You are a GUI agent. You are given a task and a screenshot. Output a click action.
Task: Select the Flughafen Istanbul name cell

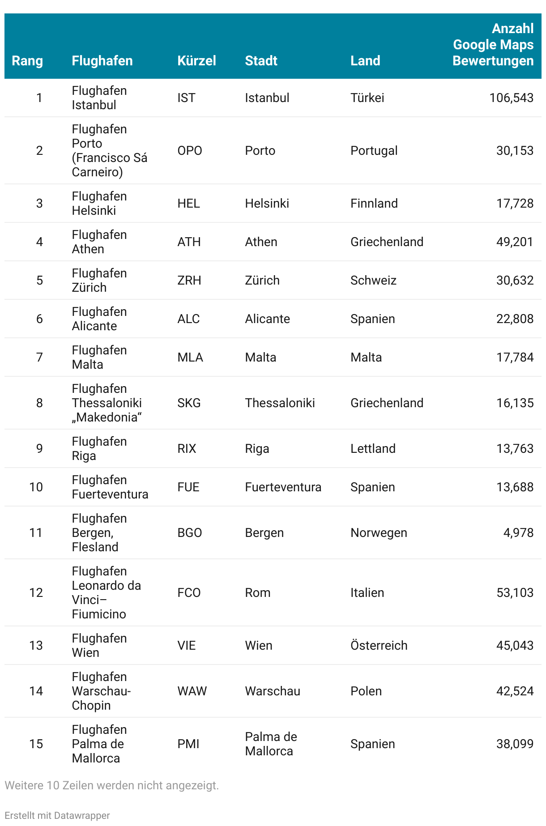point(99,98)
